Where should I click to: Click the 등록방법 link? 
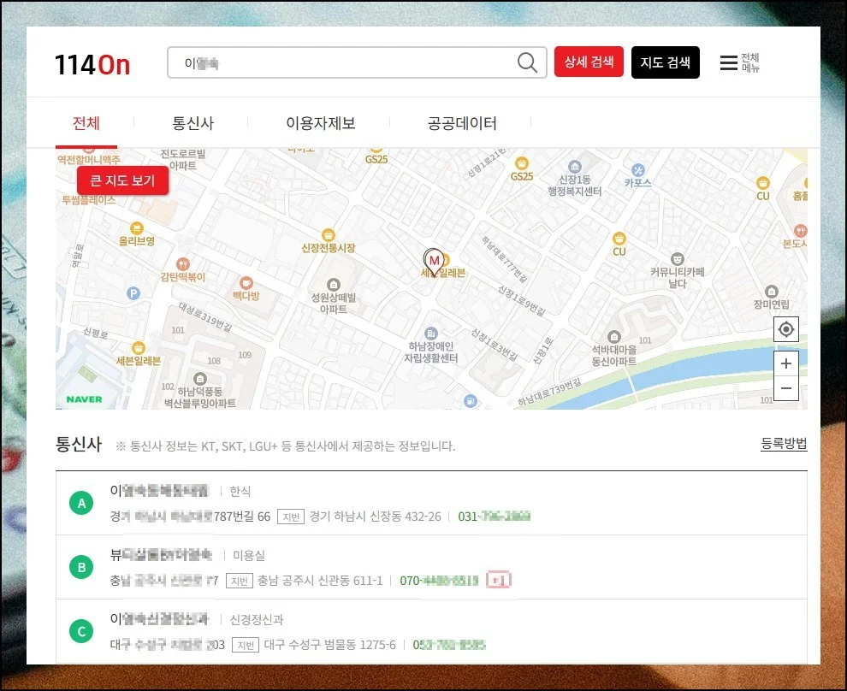[x=784, y=444]
